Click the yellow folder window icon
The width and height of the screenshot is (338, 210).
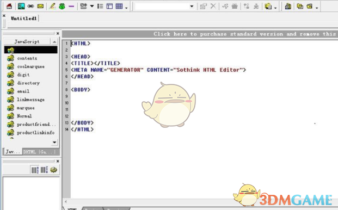click(310, 6)
